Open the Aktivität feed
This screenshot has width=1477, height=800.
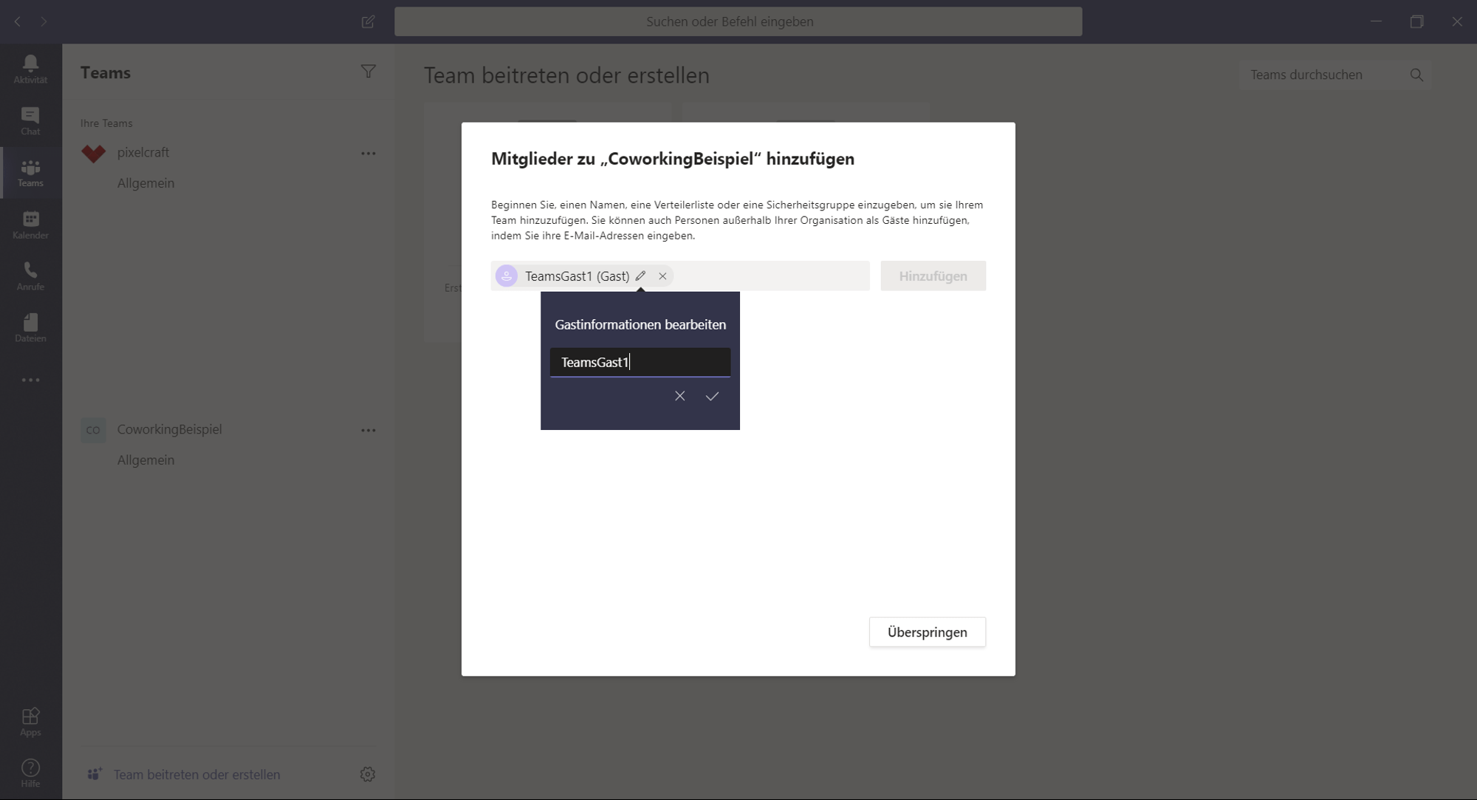click(x=30, y=69)
